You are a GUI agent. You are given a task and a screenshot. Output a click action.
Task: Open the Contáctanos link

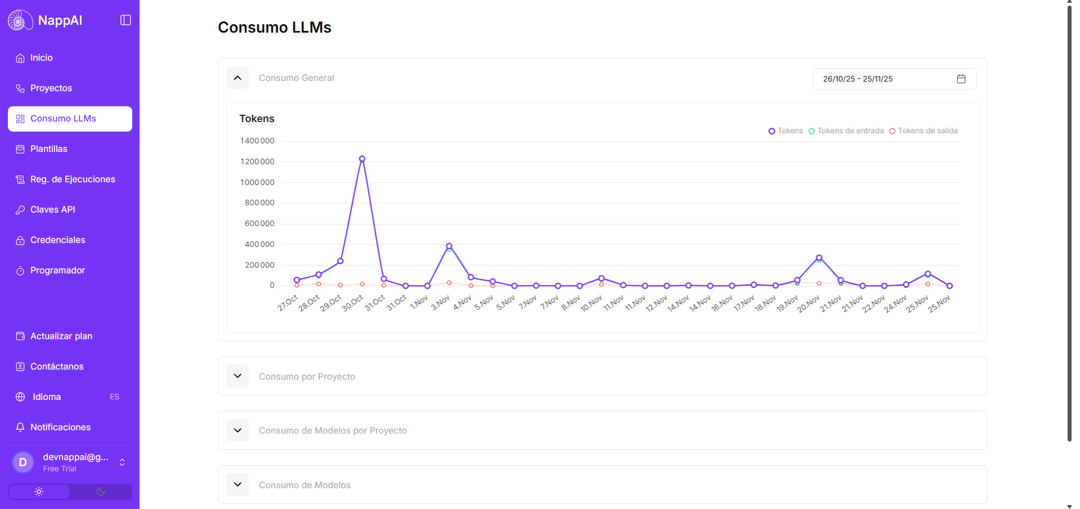pyautogui.click(x=57, y=367)
